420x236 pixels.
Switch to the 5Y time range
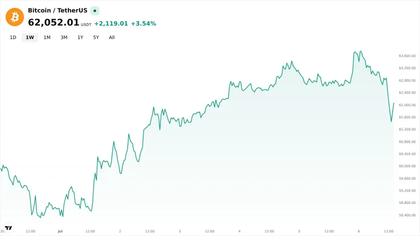(x=96, y=37)
